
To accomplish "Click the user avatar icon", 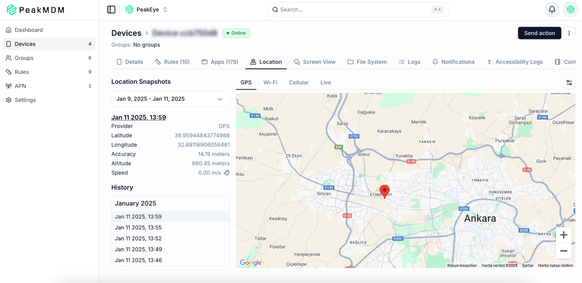I will pos(570,10).
